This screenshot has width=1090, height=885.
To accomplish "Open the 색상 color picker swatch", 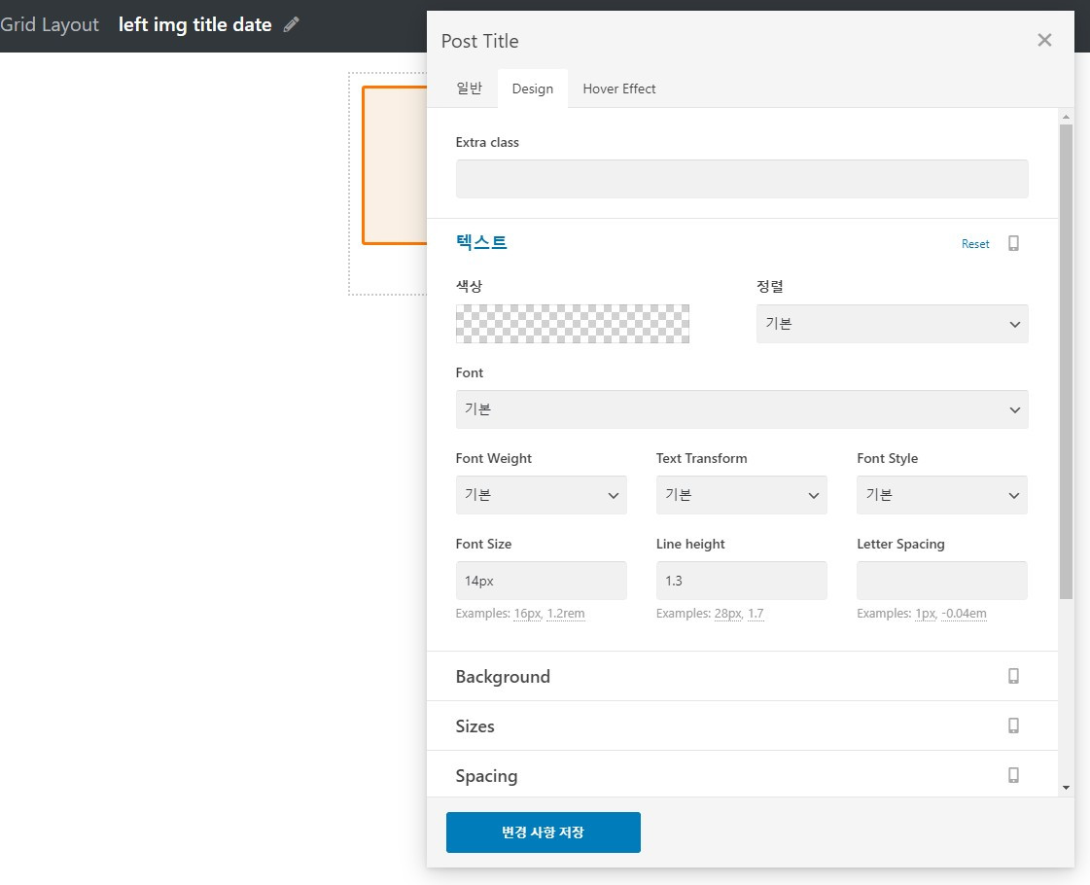I will [572, 324].
